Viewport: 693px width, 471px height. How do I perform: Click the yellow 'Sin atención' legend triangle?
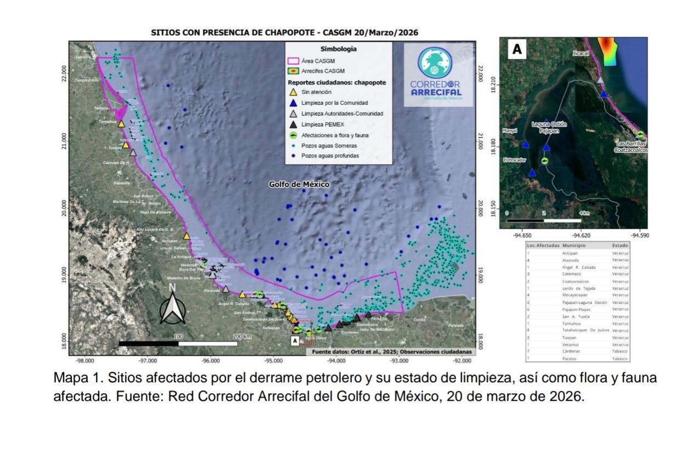click(x=293, y=93)
